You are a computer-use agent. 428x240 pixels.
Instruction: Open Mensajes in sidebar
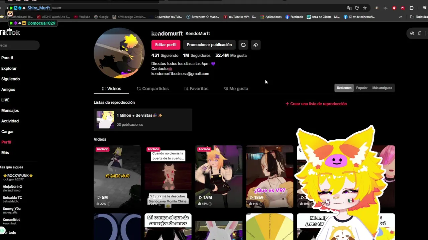coord(10,111)
